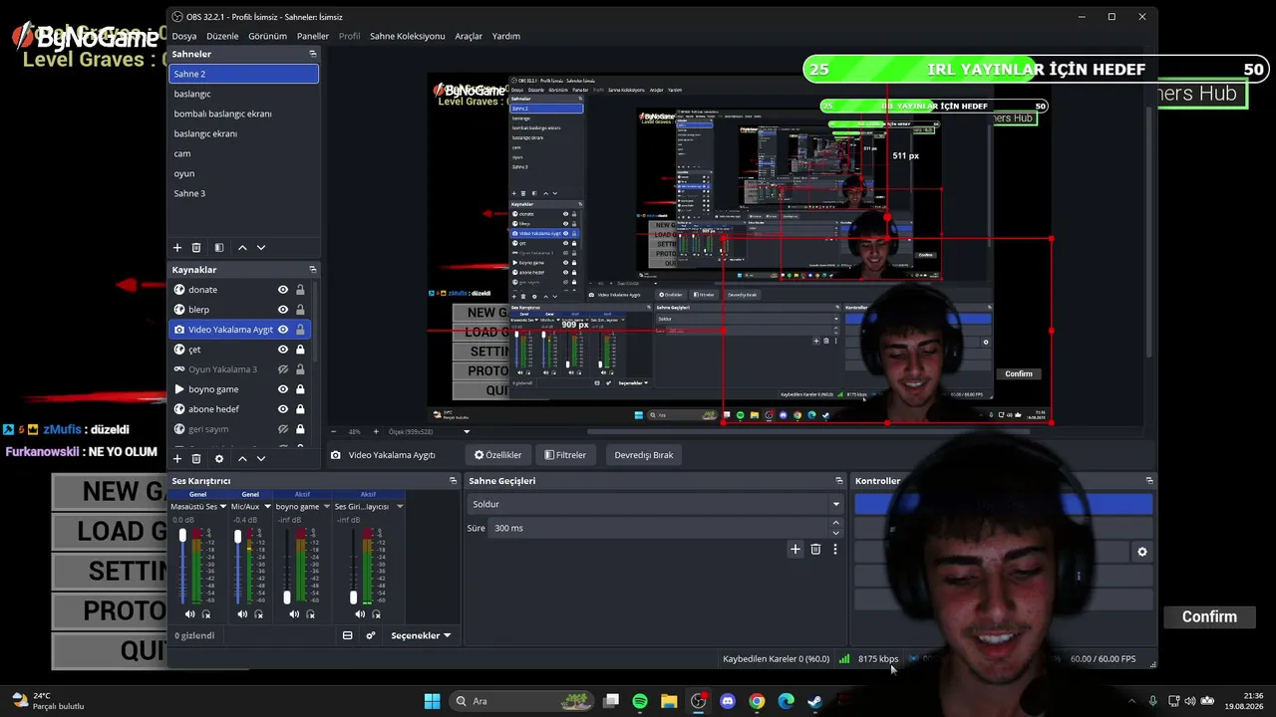Click the Özellikler button
Screen dimensions: 1276x717
(x=497, y=455)
